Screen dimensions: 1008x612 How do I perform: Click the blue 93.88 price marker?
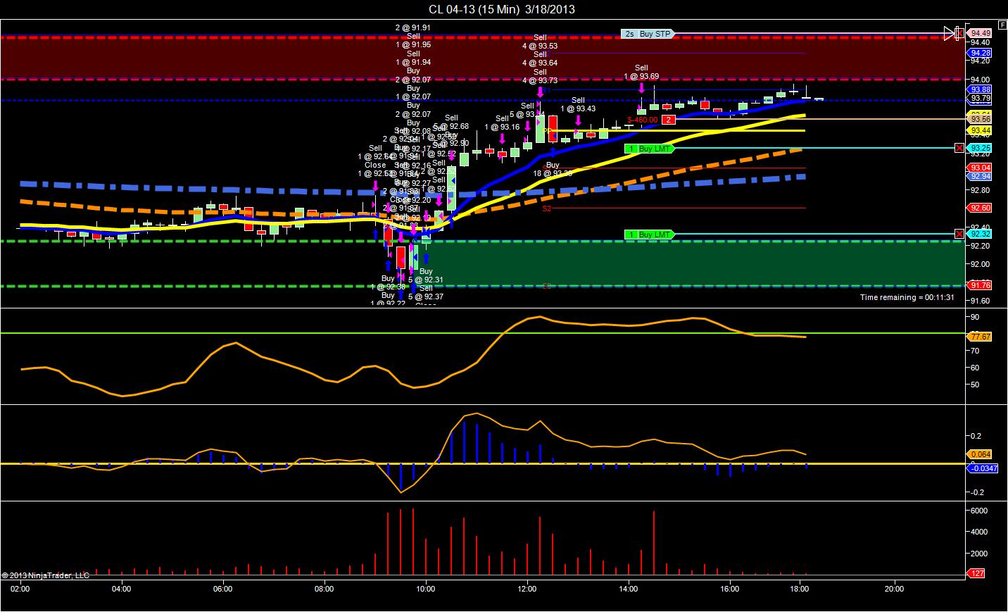click(x=981, y=89)
